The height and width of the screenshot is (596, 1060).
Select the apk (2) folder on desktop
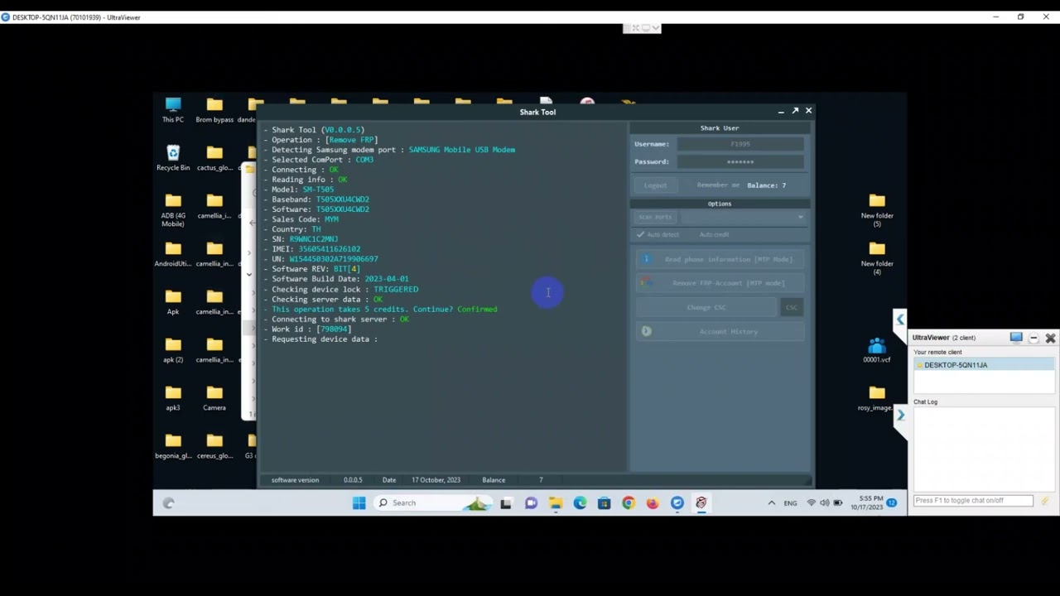pos(173,350)
